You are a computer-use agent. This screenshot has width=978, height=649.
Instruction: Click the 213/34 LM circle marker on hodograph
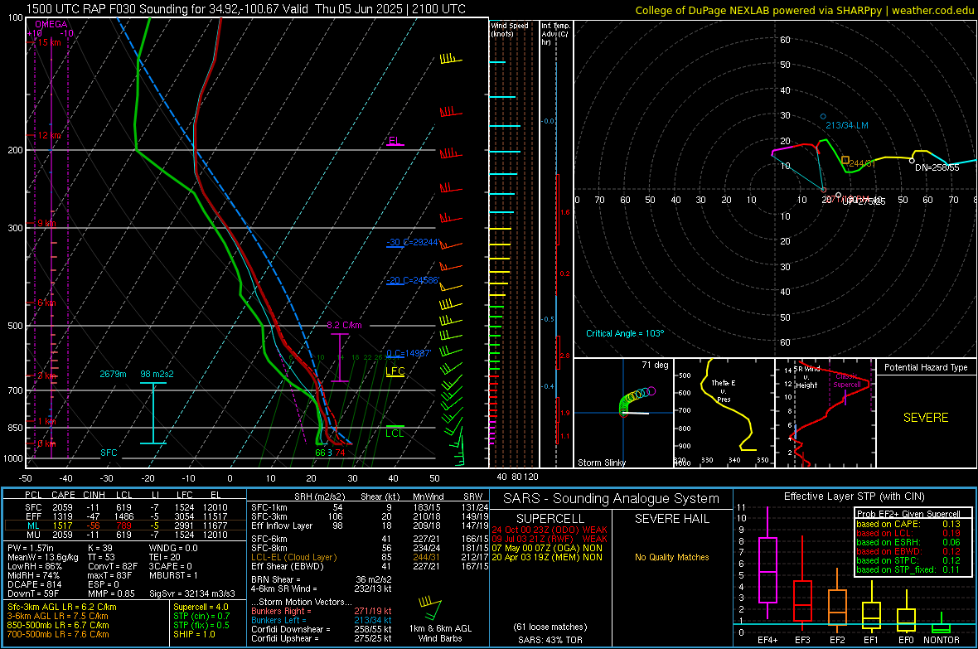point(823,117)
